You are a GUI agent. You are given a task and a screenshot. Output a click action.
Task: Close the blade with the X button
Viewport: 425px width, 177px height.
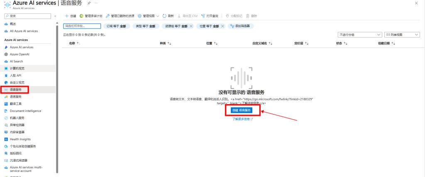(416, 3)
